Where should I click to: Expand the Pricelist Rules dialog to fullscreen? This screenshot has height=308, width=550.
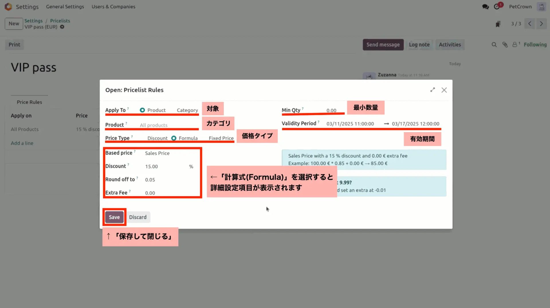tap(433, 90)
